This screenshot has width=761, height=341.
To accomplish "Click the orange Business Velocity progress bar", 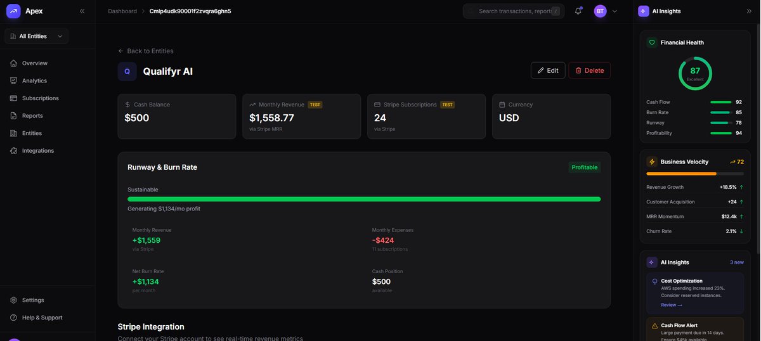I will pyautogui.click(x=695, y=174).
